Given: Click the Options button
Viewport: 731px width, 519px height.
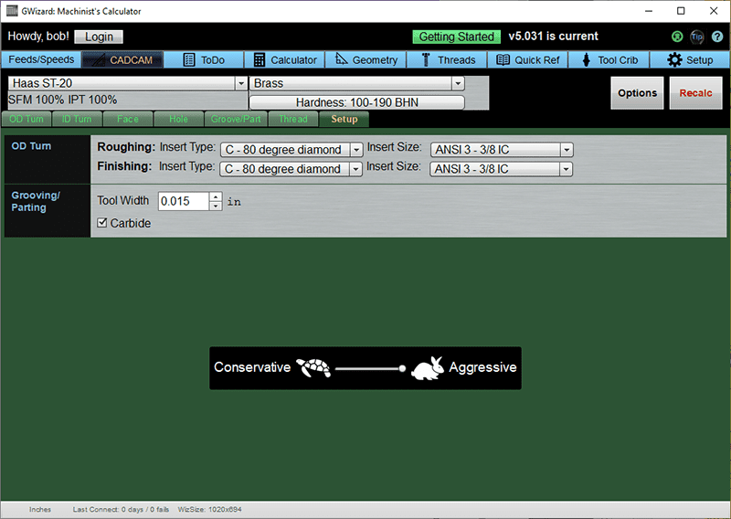Looking at the screenshot, I should coord(637,93).
